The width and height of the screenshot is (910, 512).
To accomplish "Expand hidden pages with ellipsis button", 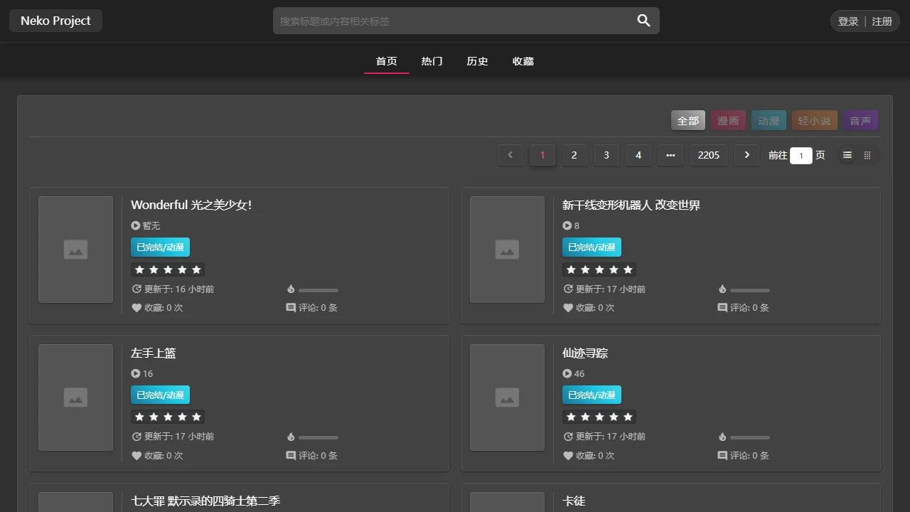I will pyautogui.click(x=670, y=155).
